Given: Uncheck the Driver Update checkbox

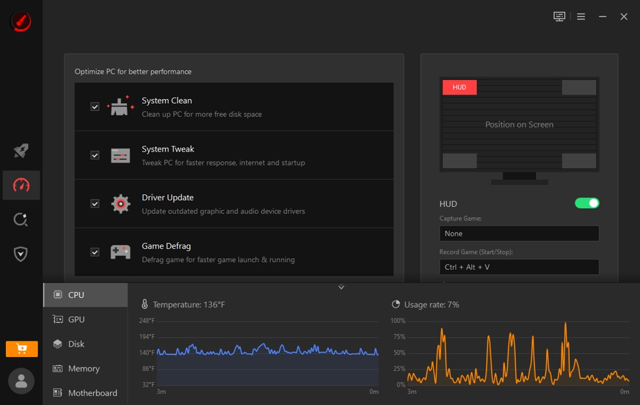Looking at the screenshot, I should coord(95,203).
